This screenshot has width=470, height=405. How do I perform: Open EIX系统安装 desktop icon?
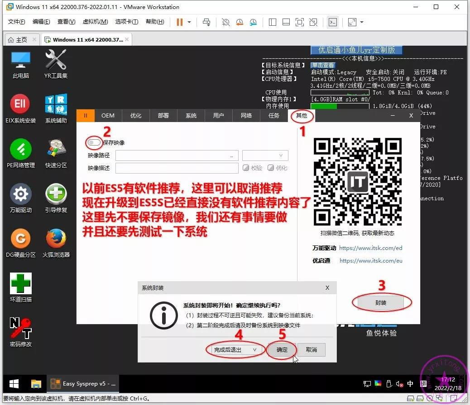(x=20, y=105)
